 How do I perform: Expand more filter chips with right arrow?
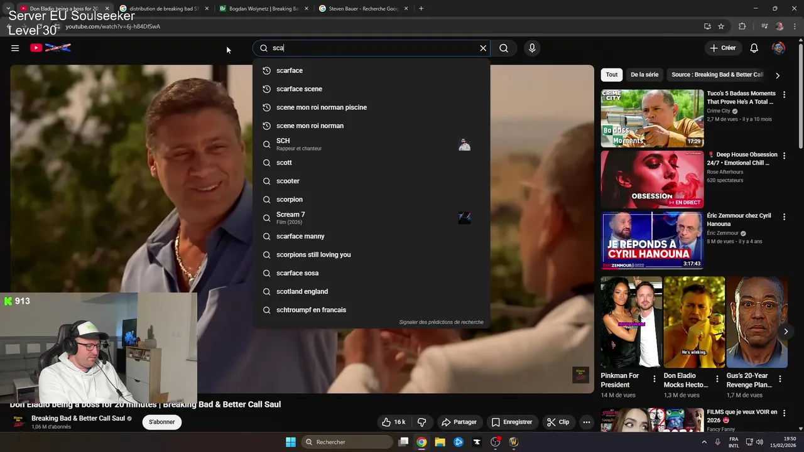[x=778, y=75]
